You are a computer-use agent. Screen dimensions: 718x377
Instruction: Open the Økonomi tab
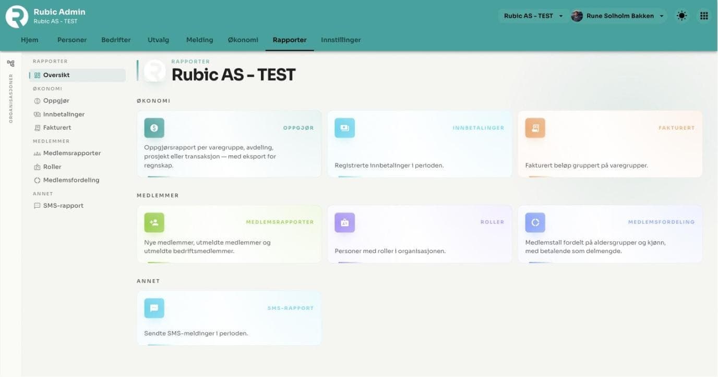[243, 40]
